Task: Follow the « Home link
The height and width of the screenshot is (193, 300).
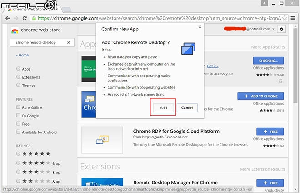Action: coord(22,55)
